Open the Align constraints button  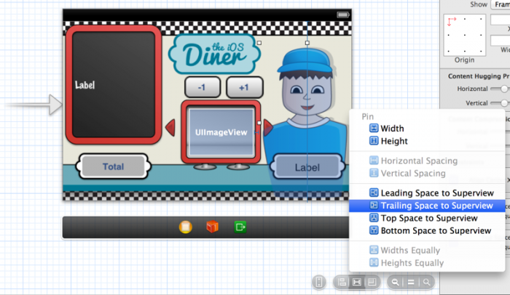(342, 282)
